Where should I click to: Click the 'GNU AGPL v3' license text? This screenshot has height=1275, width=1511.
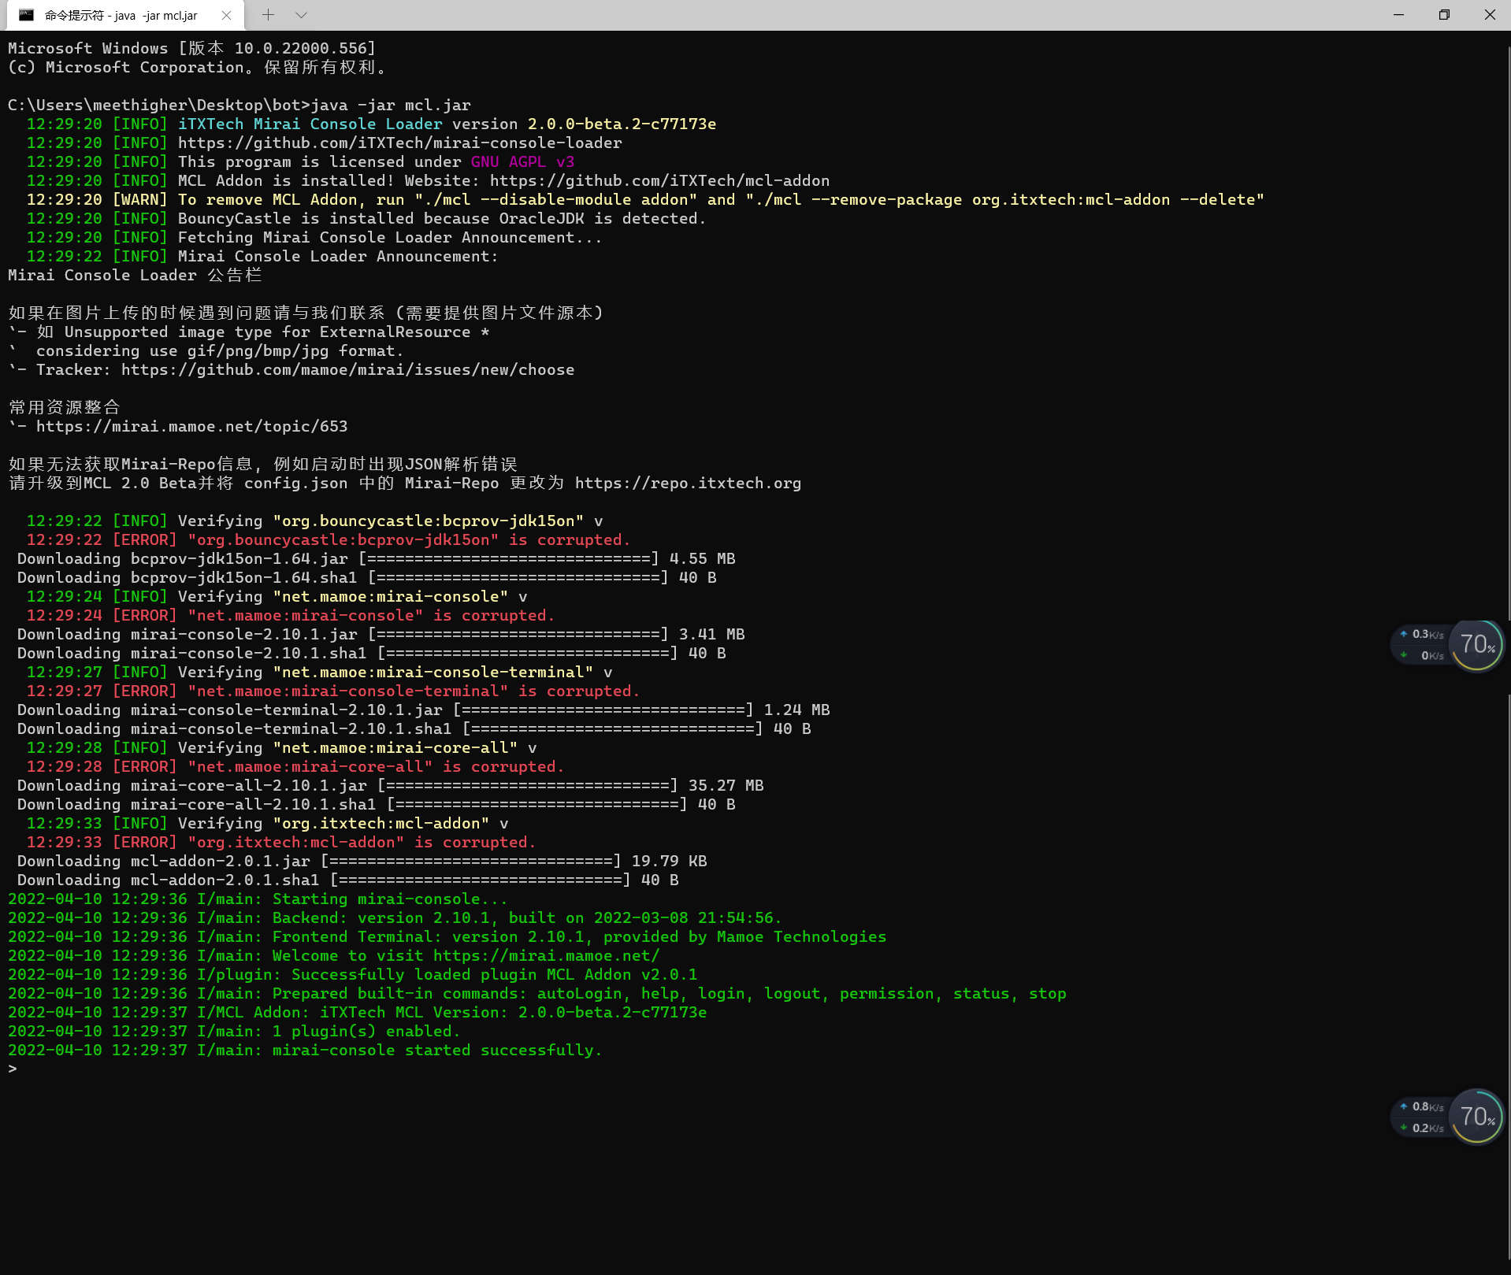pos(522,161)
